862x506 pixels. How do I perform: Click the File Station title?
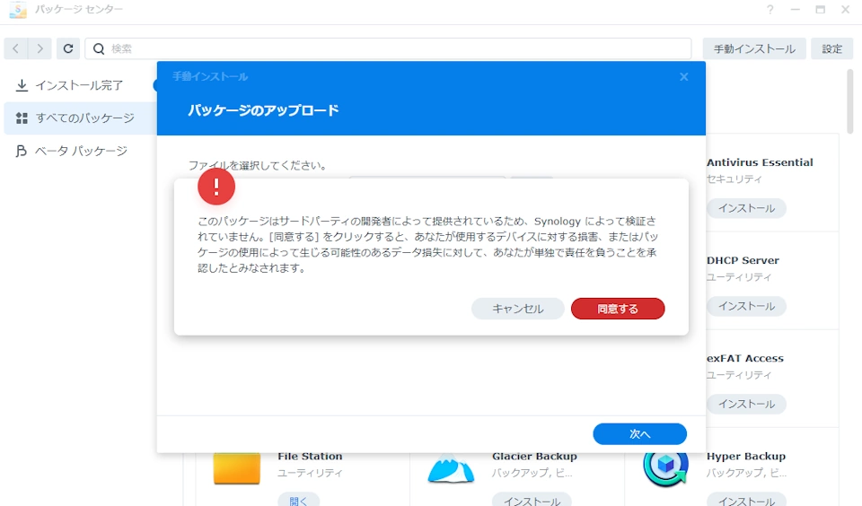tap(310, 456)
